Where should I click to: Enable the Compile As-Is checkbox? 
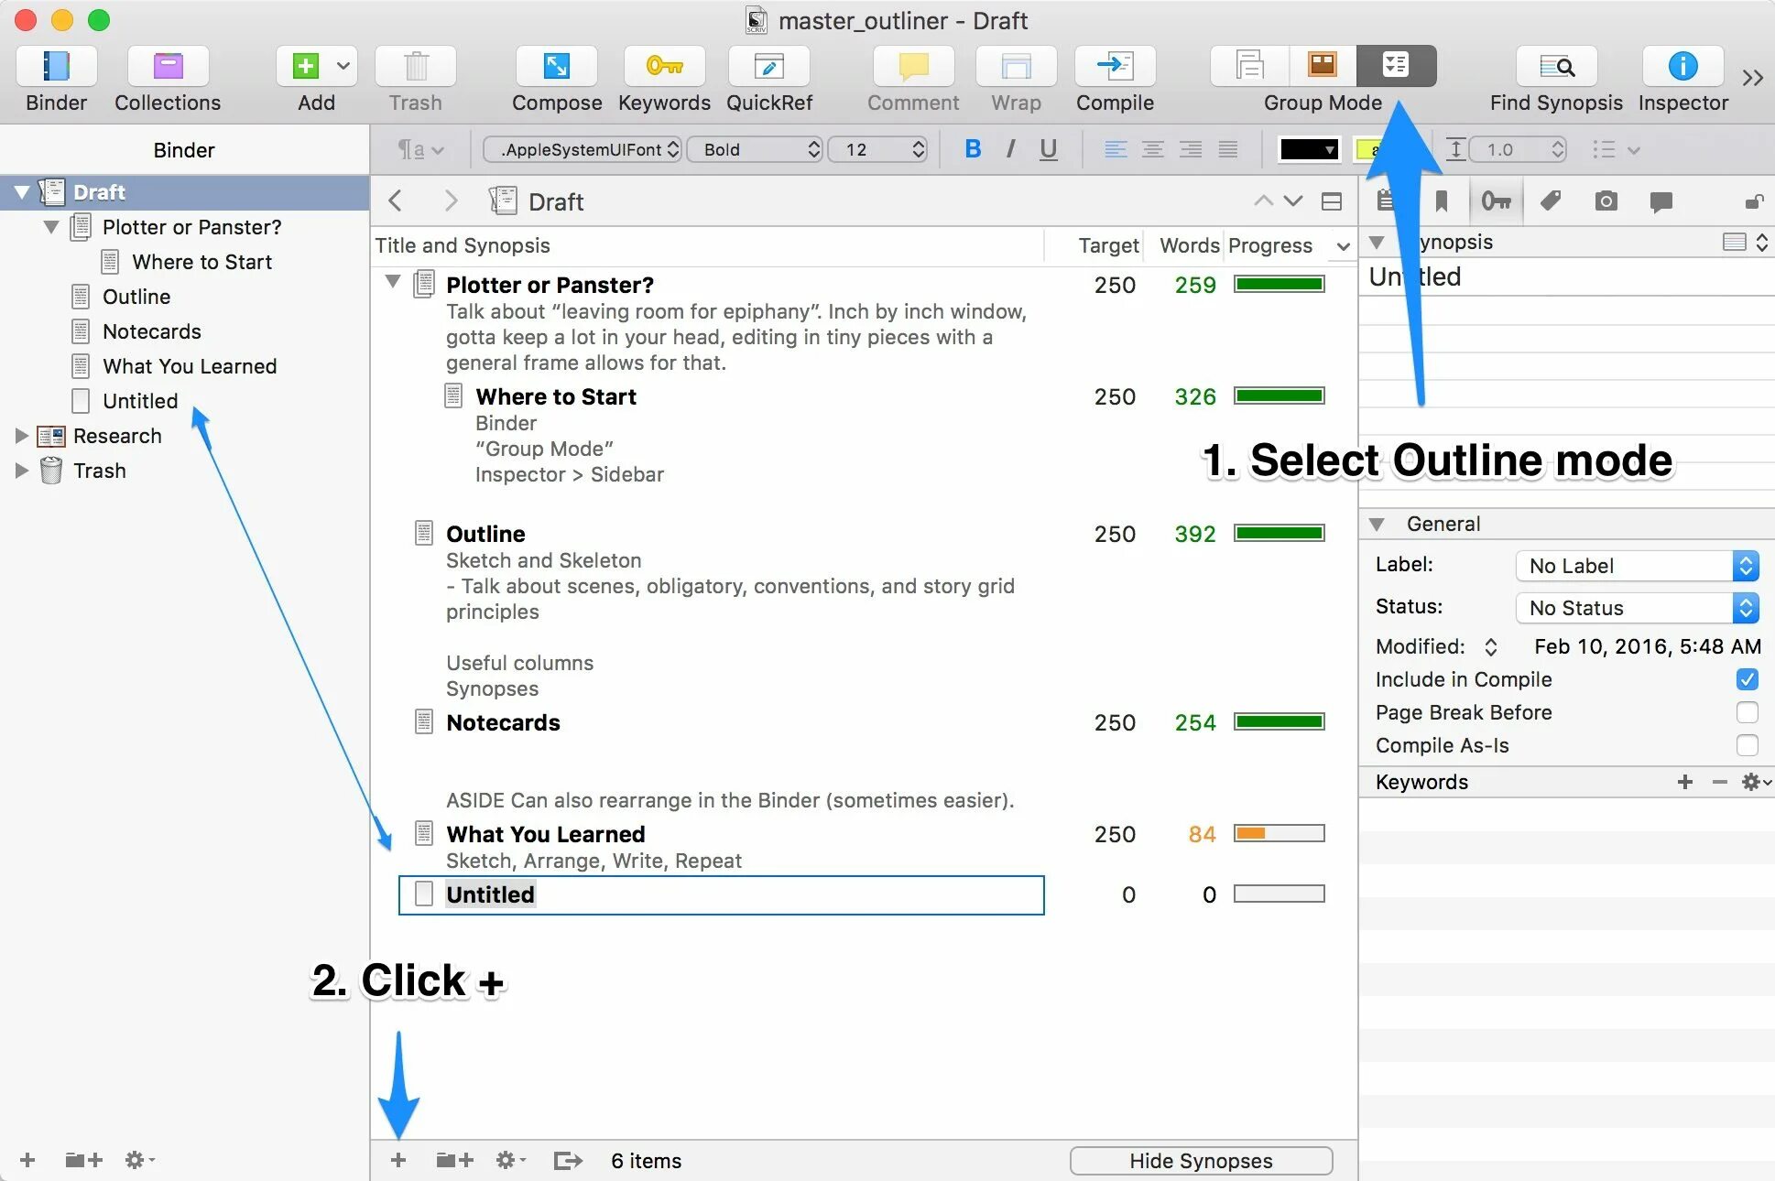(1747, 745)
